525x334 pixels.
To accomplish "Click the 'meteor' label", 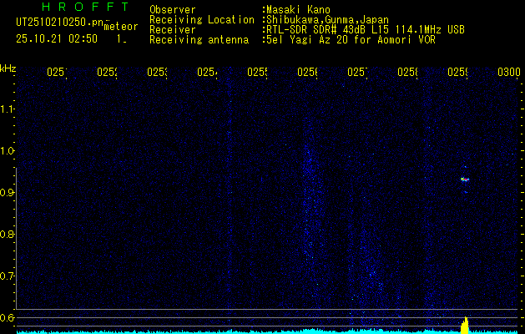I will [120, 27].
